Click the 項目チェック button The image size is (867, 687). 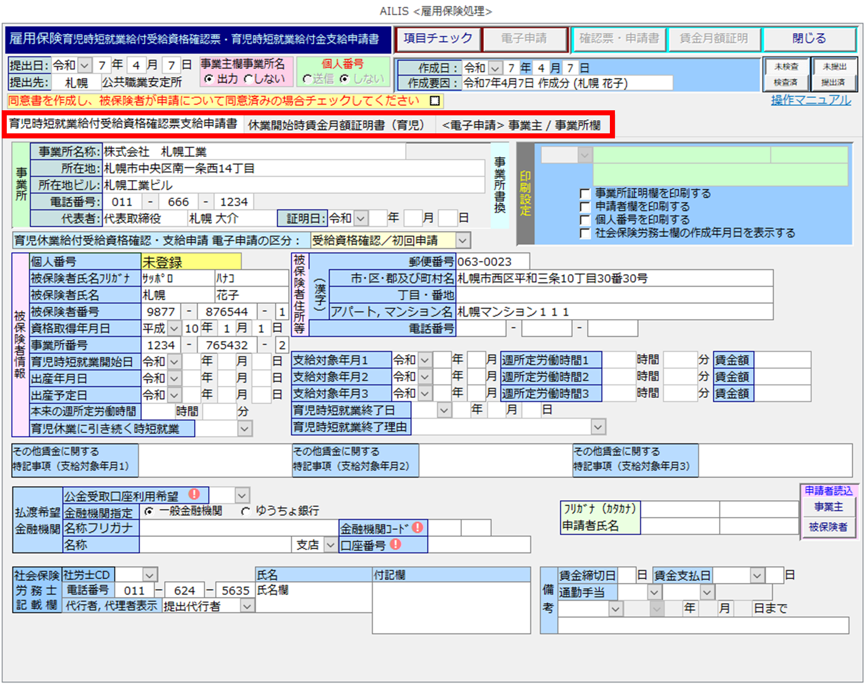(438, 39)
